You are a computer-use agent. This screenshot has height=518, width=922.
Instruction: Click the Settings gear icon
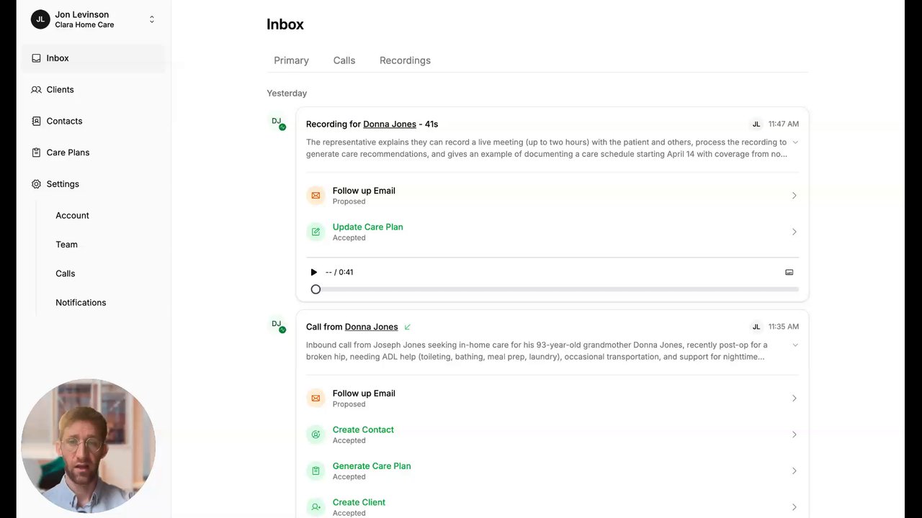pyautogui.click(x=36, y=184)
